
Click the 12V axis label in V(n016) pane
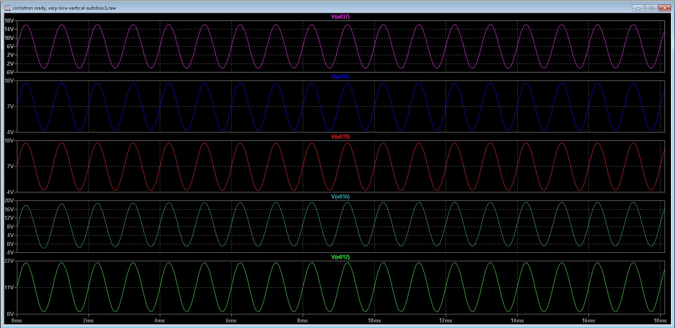[9, 218]
